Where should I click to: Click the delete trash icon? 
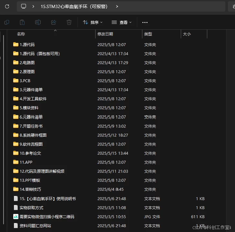click(x=69, y=22)
